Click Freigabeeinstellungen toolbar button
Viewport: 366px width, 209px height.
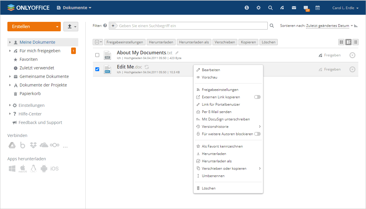[x=125, y=42]
